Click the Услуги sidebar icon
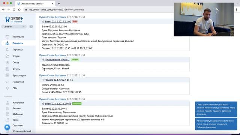The height and width of the screenshot is (135, 240). point(7,56)
